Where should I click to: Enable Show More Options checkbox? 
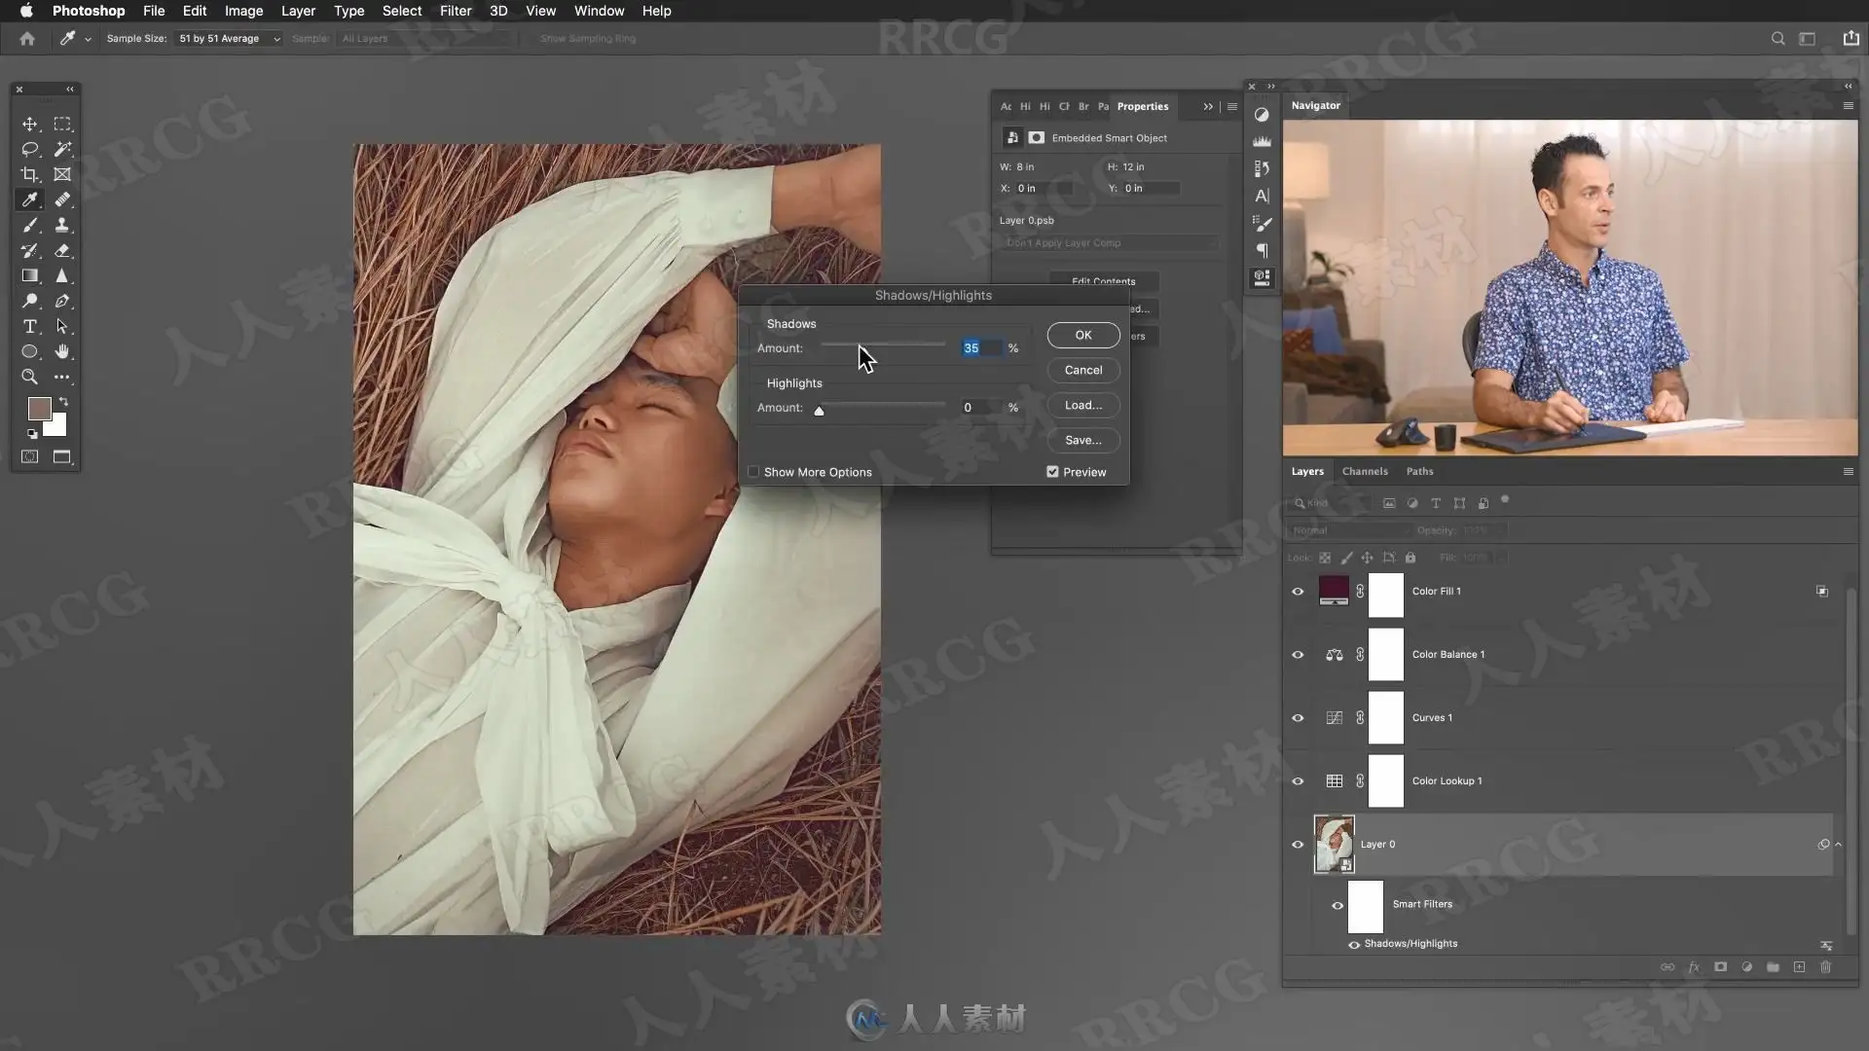pos(753,472)
